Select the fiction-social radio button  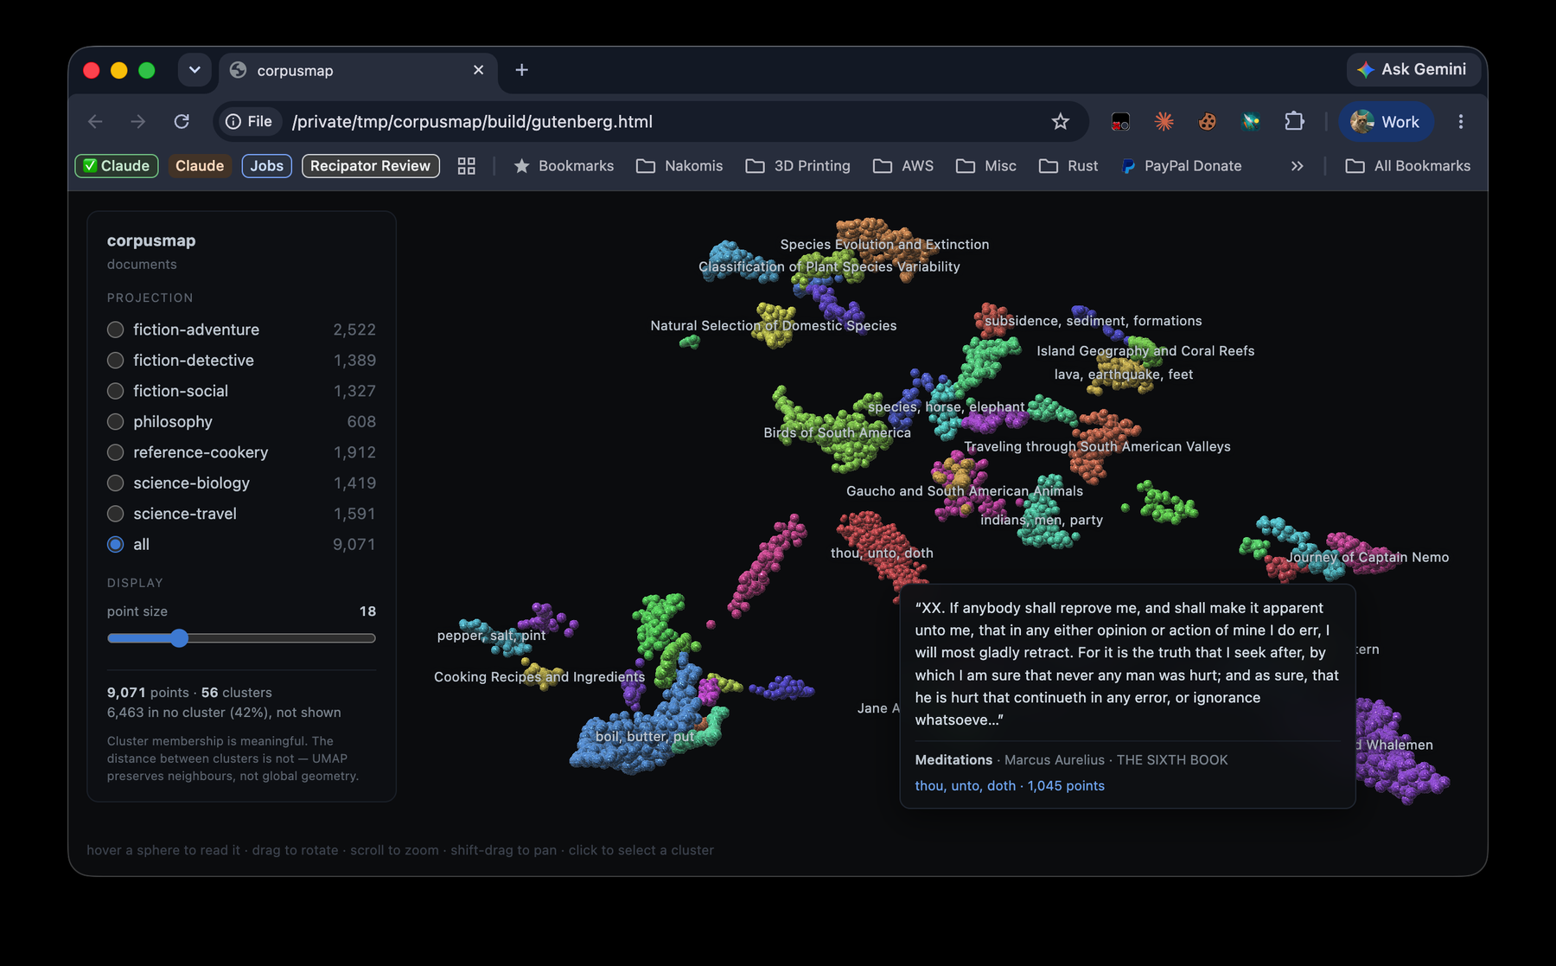click(x=115, y=391)
